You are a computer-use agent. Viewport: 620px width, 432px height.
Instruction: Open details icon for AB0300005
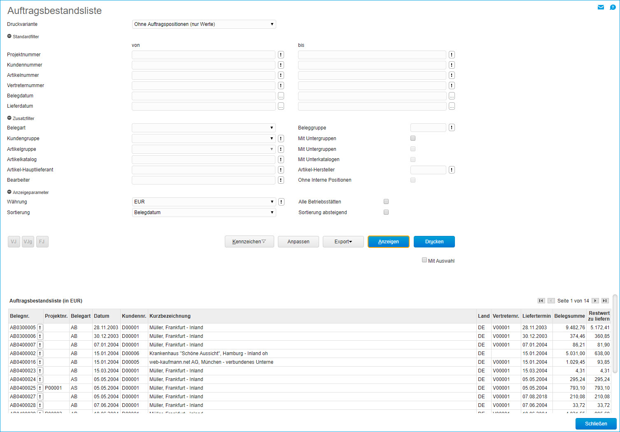pos(40,328)
